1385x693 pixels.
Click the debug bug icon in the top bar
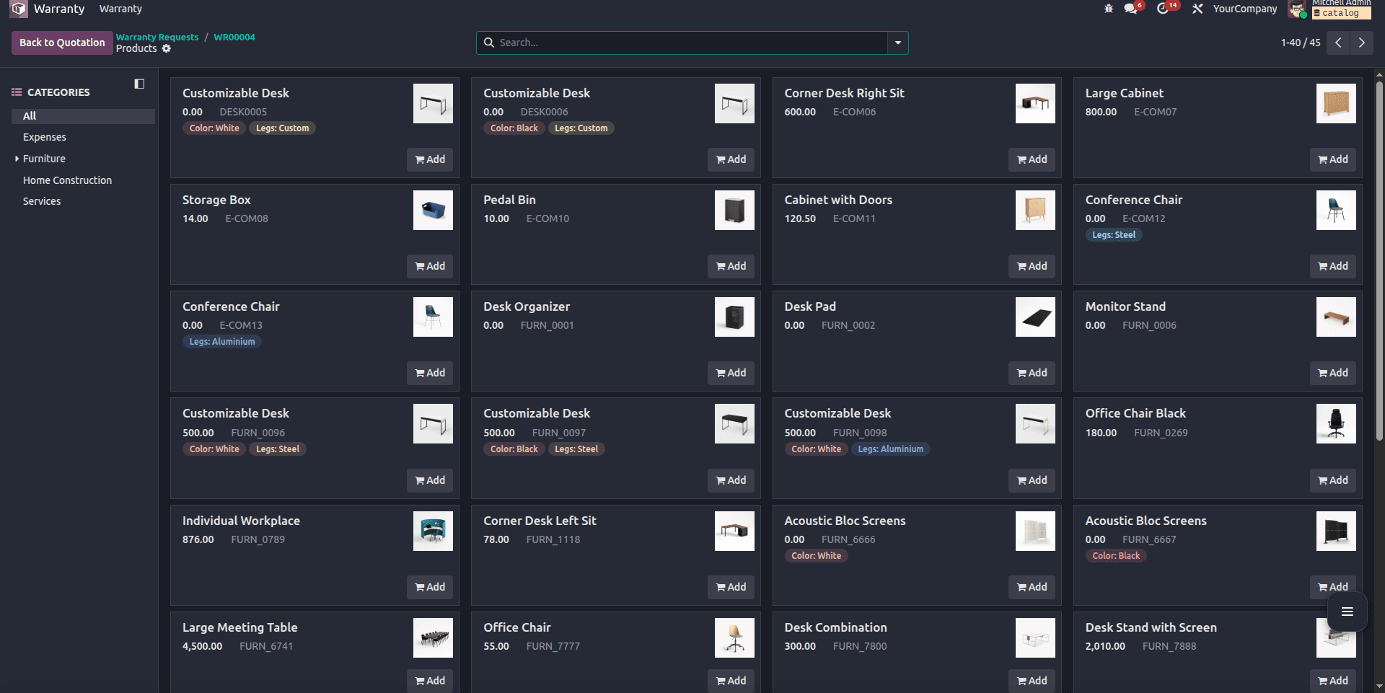point(1108,9)
